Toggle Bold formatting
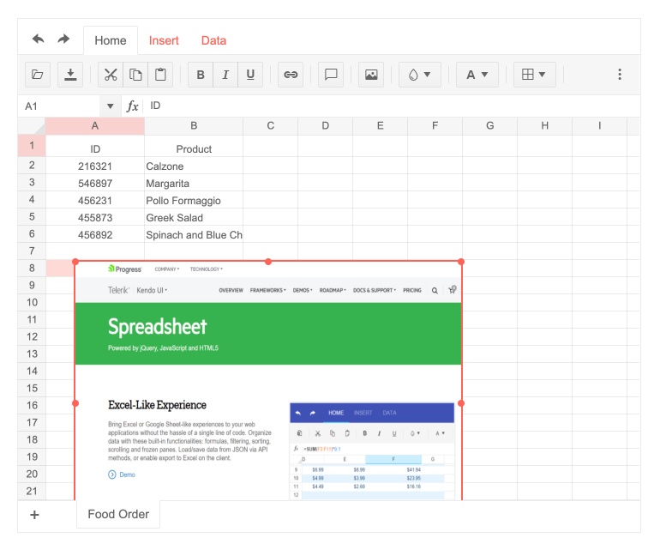The image size is (660, 550). (201, 75)
